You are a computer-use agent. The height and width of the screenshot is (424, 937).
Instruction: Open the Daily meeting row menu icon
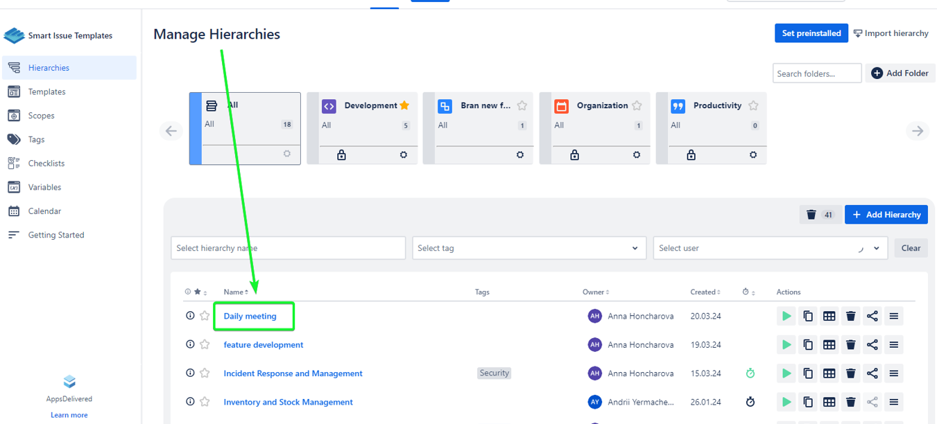coord(894,316)
